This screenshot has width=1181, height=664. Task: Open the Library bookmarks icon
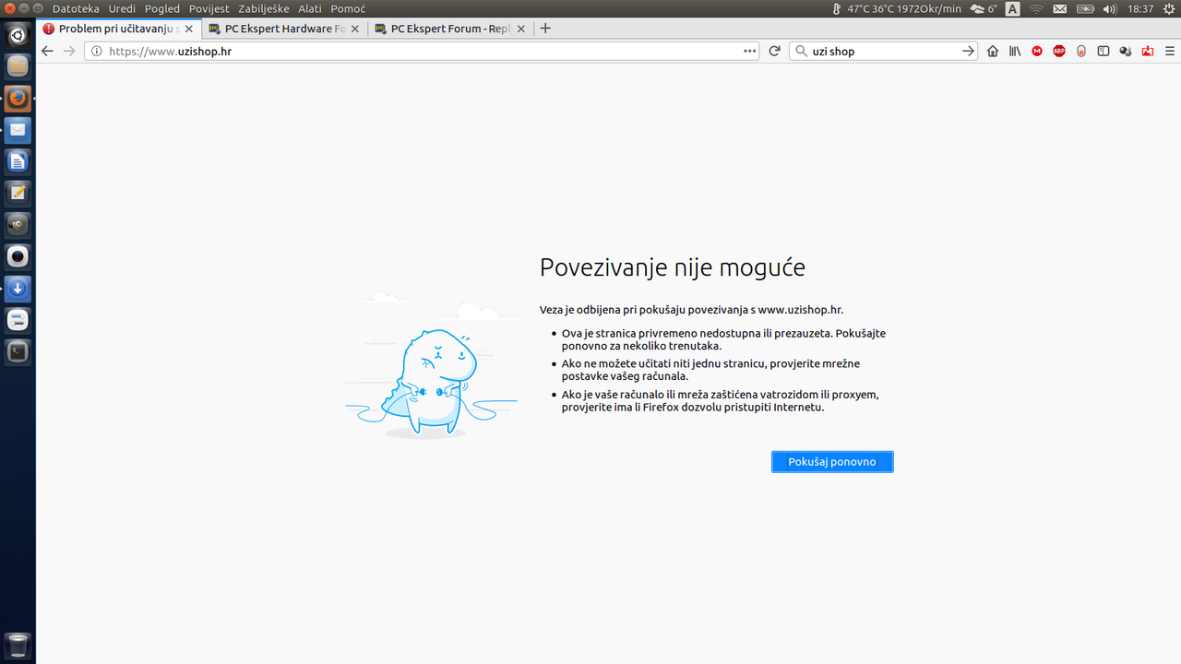pyautogui.click(x=1015, y=52)
